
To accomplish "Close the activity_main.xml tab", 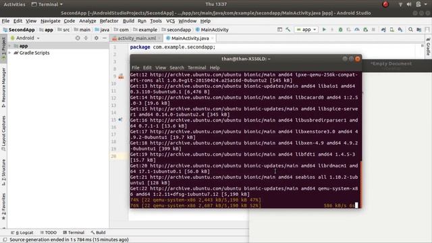I will 159,38.
